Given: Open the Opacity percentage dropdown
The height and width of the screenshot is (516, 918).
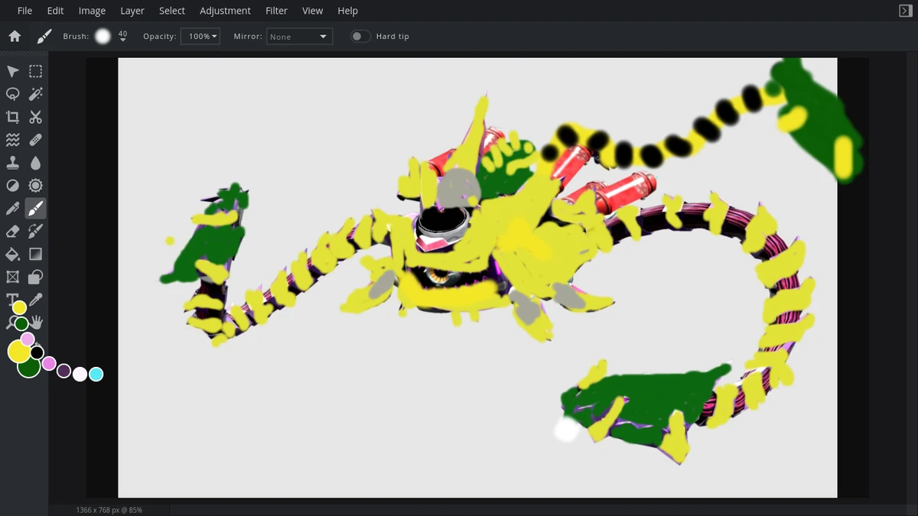Looking at the screenshot, I should click(200, 36).
